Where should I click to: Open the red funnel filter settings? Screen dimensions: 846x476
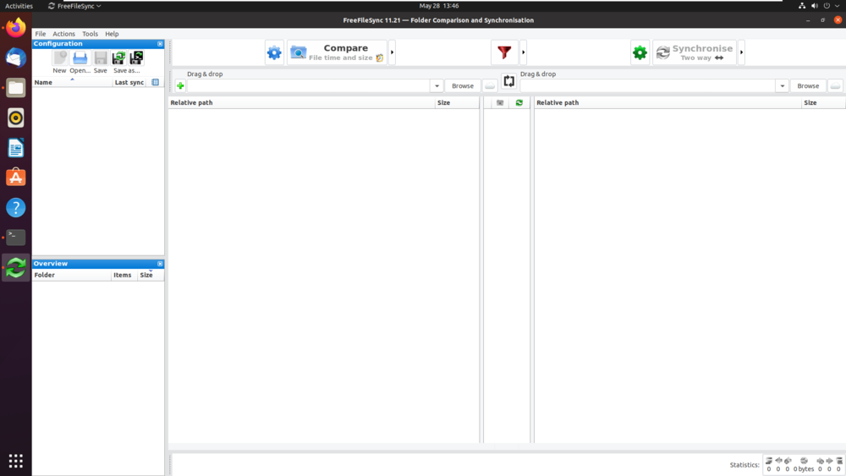tap(504, 52)
